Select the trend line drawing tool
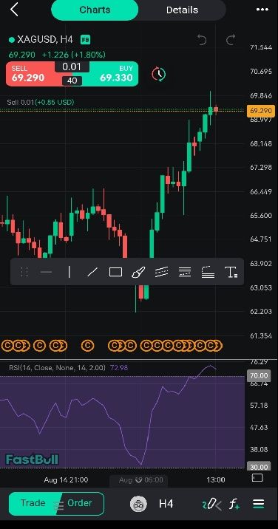Image resolution: width=278 pixels, height=529 pixels. (92, 272)
